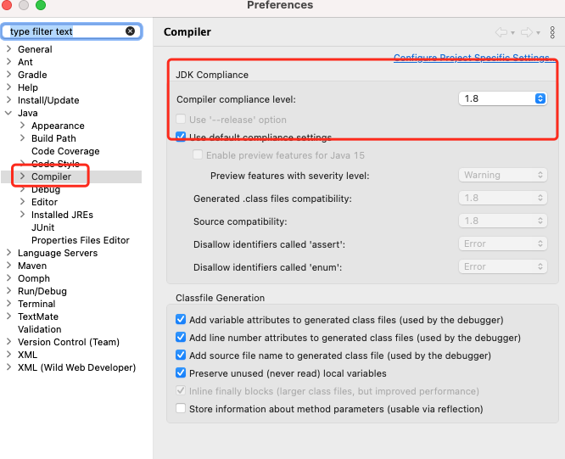Open Disallow identifiers called 'enum' dropdown
This screenshot has width=565, height=459.
503,266
